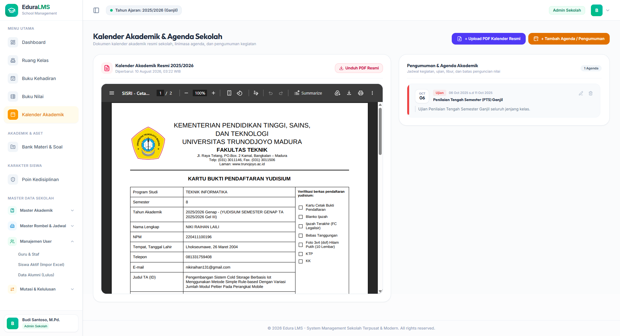This screenshot has height=336, width=620.
Task: Click the fit-to-page icon in PDF toolbar
Action: [229, 93]
